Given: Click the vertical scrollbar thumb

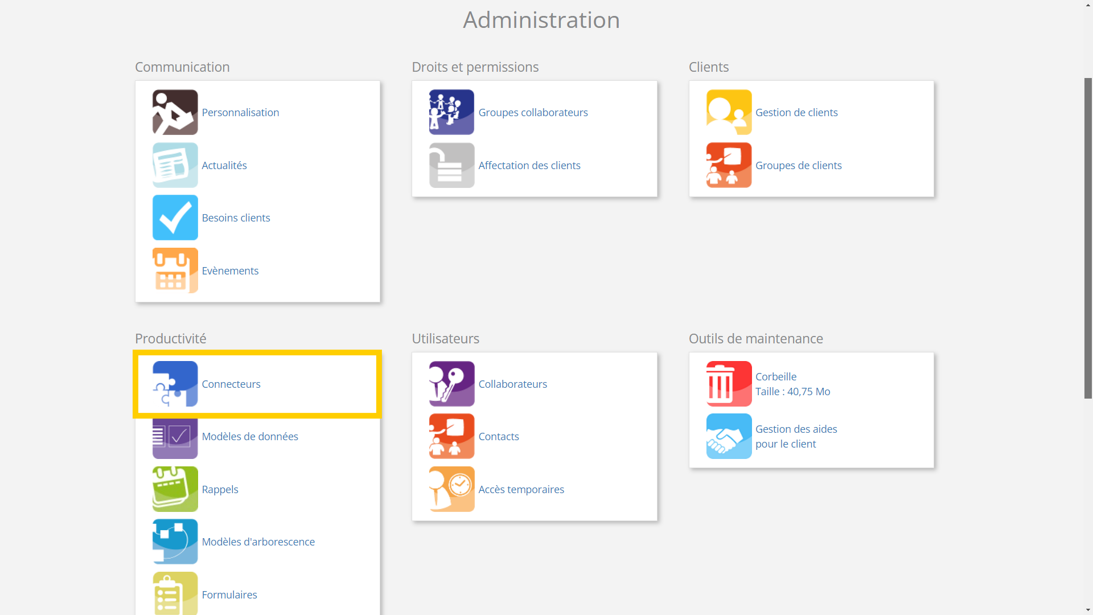Looking at the screenshot, I should pyautogui.click(x=1088, y=239).
